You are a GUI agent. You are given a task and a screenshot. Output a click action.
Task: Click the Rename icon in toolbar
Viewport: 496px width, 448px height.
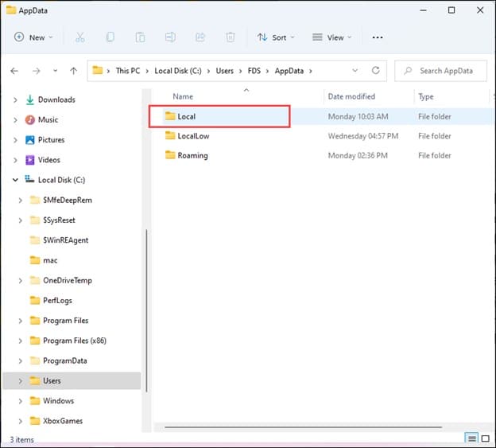(170, 37)
